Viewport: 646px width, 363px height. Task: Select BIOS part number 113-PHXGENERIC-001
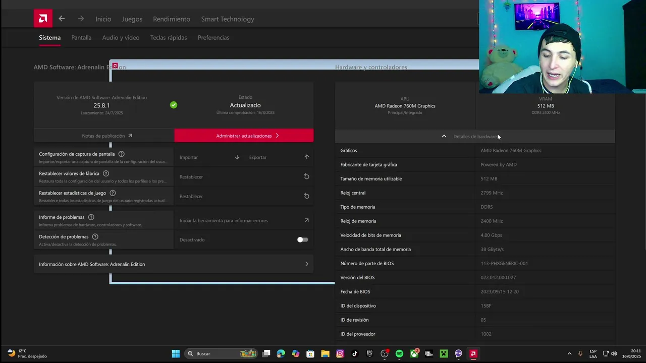504,263
